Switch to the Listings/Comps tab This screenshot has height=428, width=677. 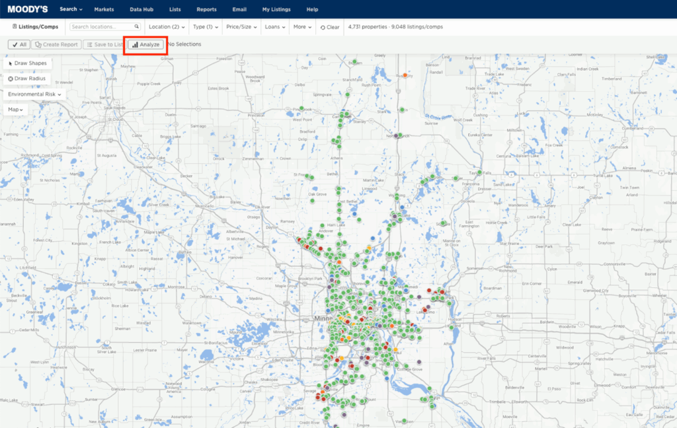click(x=35, y=27)
